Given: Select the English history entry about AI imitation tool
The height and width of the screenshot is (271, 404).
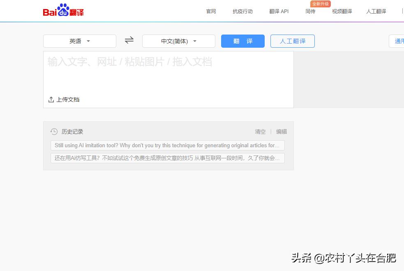Looking at the screenshot, I should (168, 145).
